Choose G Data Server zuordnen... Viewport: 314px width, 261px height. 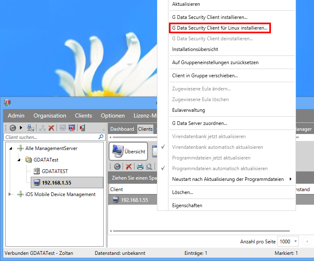(x=200, y=123)
